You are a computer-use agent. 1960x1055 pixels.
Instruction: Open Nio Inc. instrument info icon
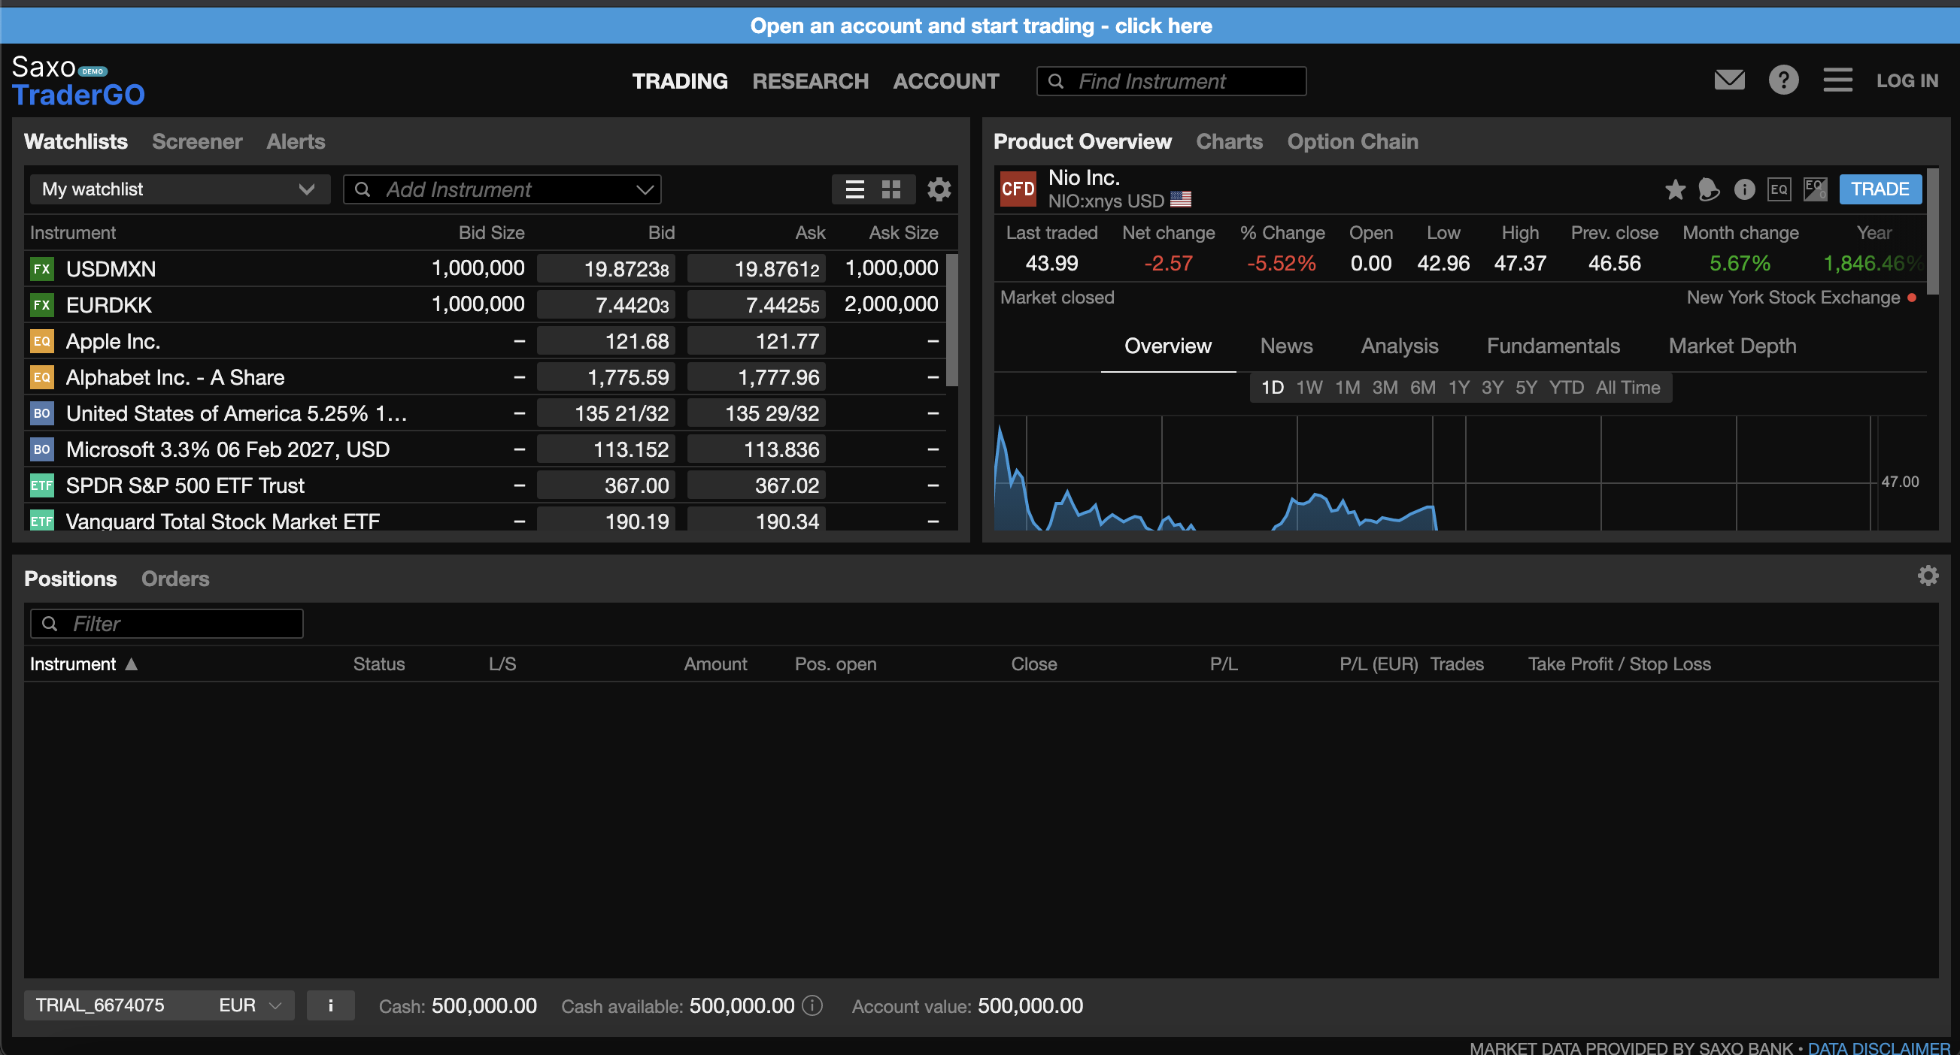coord(1744,189)
